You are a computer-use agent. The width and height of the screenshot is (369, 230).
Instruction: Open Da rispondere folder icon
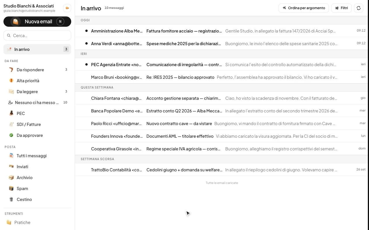pos(11,70)
